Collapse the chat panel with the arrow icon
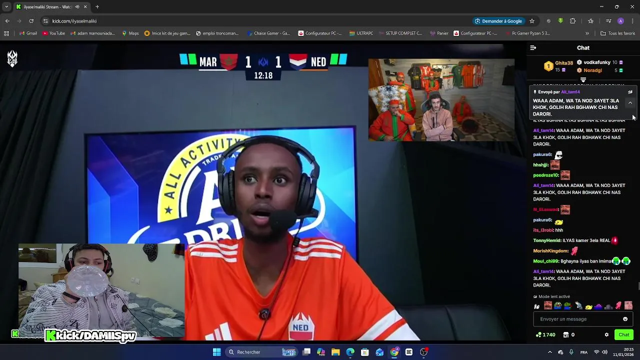Viewport: 640px width, 360px height. coord(533,48)
